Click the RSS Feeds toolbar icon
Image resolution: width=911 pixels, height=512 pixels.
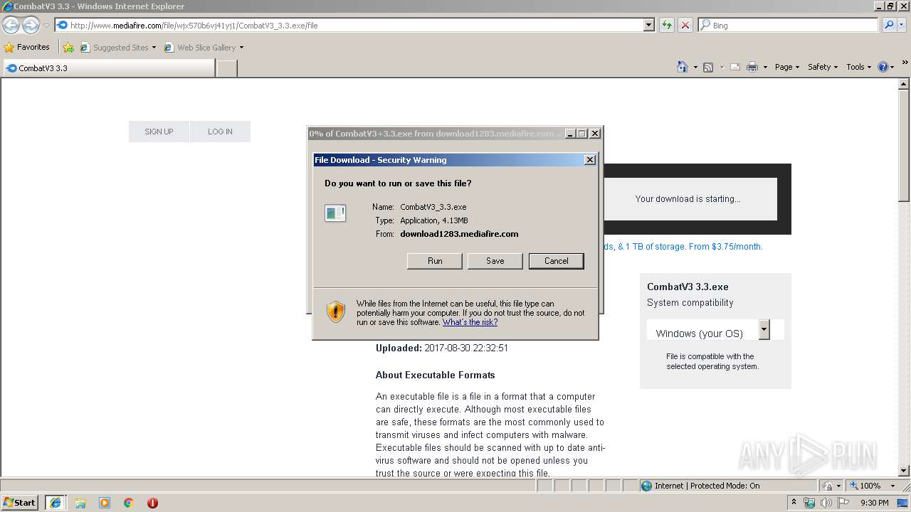point(708,67)
